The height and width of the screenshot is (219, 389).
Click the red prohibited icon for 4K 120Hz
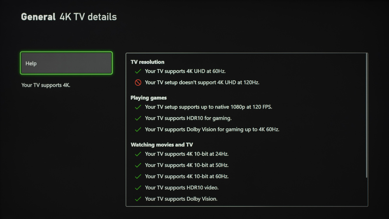pos(138,82)
